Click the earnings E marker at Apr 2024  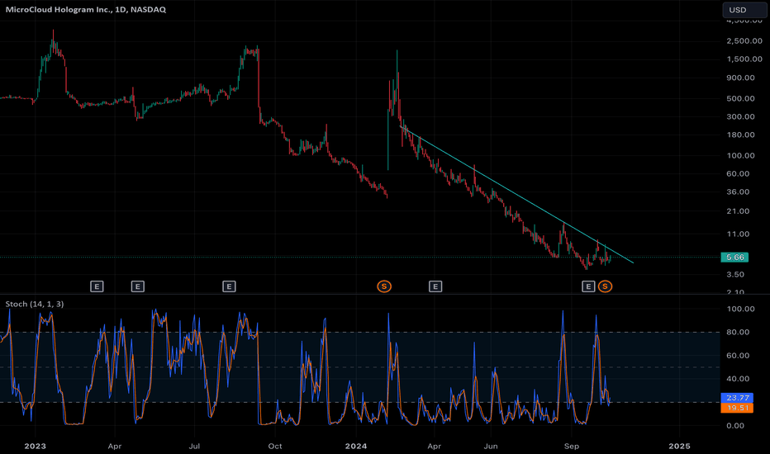pyautogui.click(x=435, y=286)
